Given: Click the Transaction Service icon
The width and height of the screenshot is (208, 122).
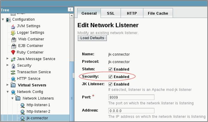Looking at the screenshot, I should point(13,72).
